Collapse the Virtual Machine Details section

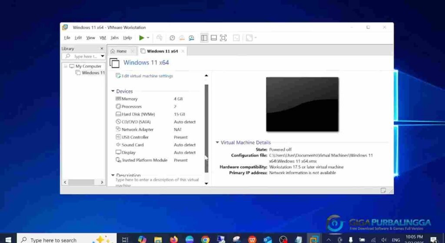(x=217, y=143)
